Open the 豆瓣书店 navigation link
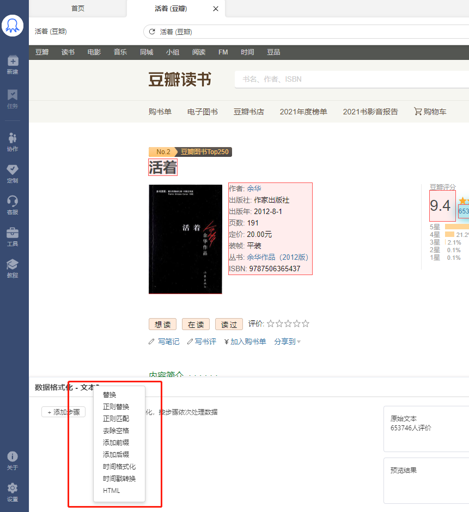This screenshot has width=469, height=512. tap(248, 112)
